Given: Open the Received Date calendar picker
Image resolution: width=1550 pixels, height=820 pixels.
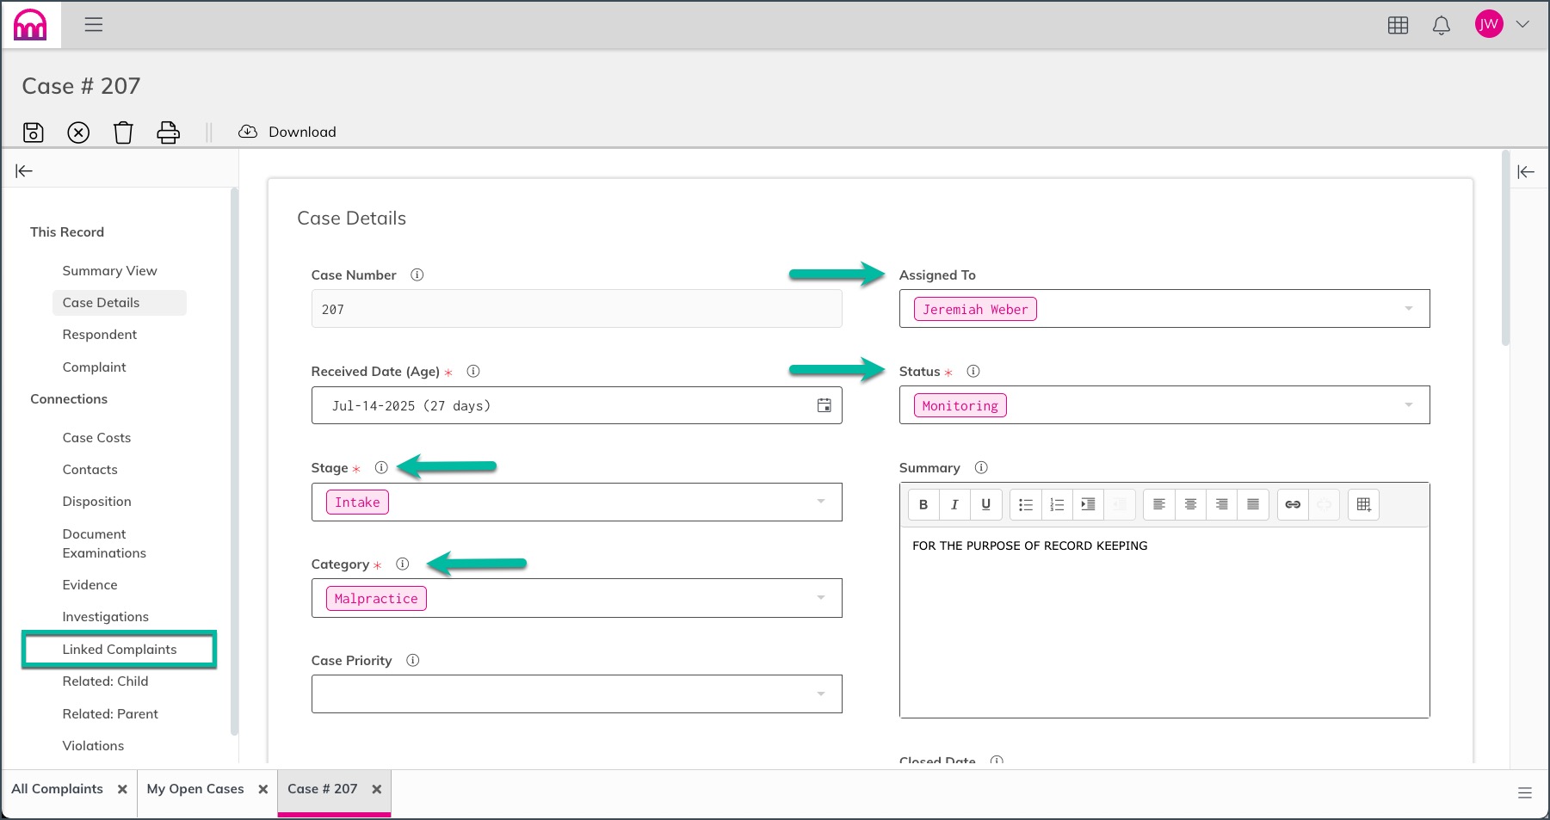Looking at the screenshot, I should (x=824, y=405).
